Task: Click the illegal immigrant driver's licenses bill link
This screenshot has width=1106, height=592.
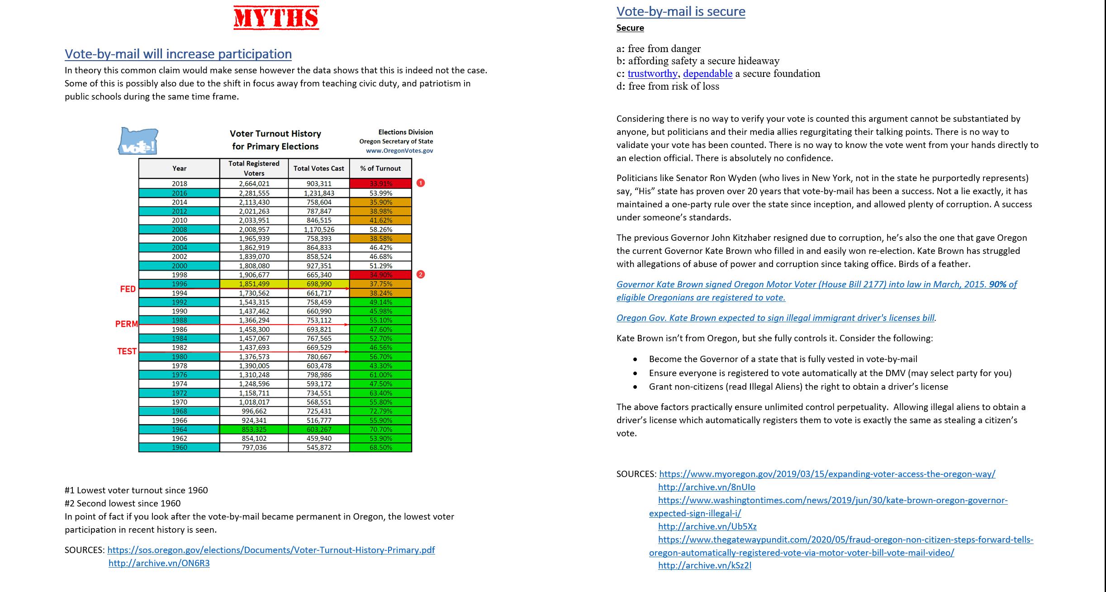Action: 775,318
